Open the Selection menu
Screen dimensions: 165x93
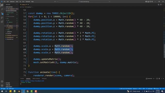(x=12, y=2)
